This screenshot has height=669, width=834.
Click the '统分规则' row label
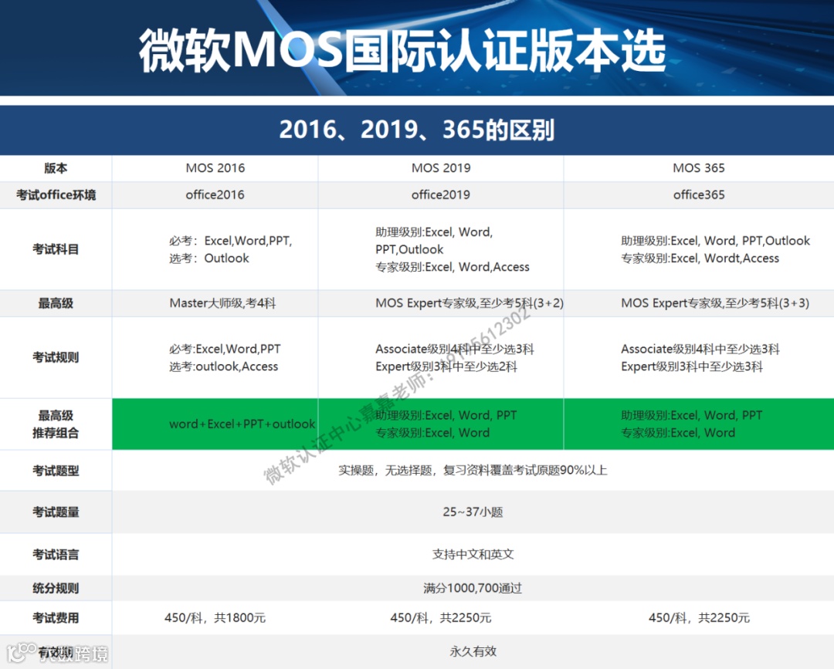pos(56,588)
